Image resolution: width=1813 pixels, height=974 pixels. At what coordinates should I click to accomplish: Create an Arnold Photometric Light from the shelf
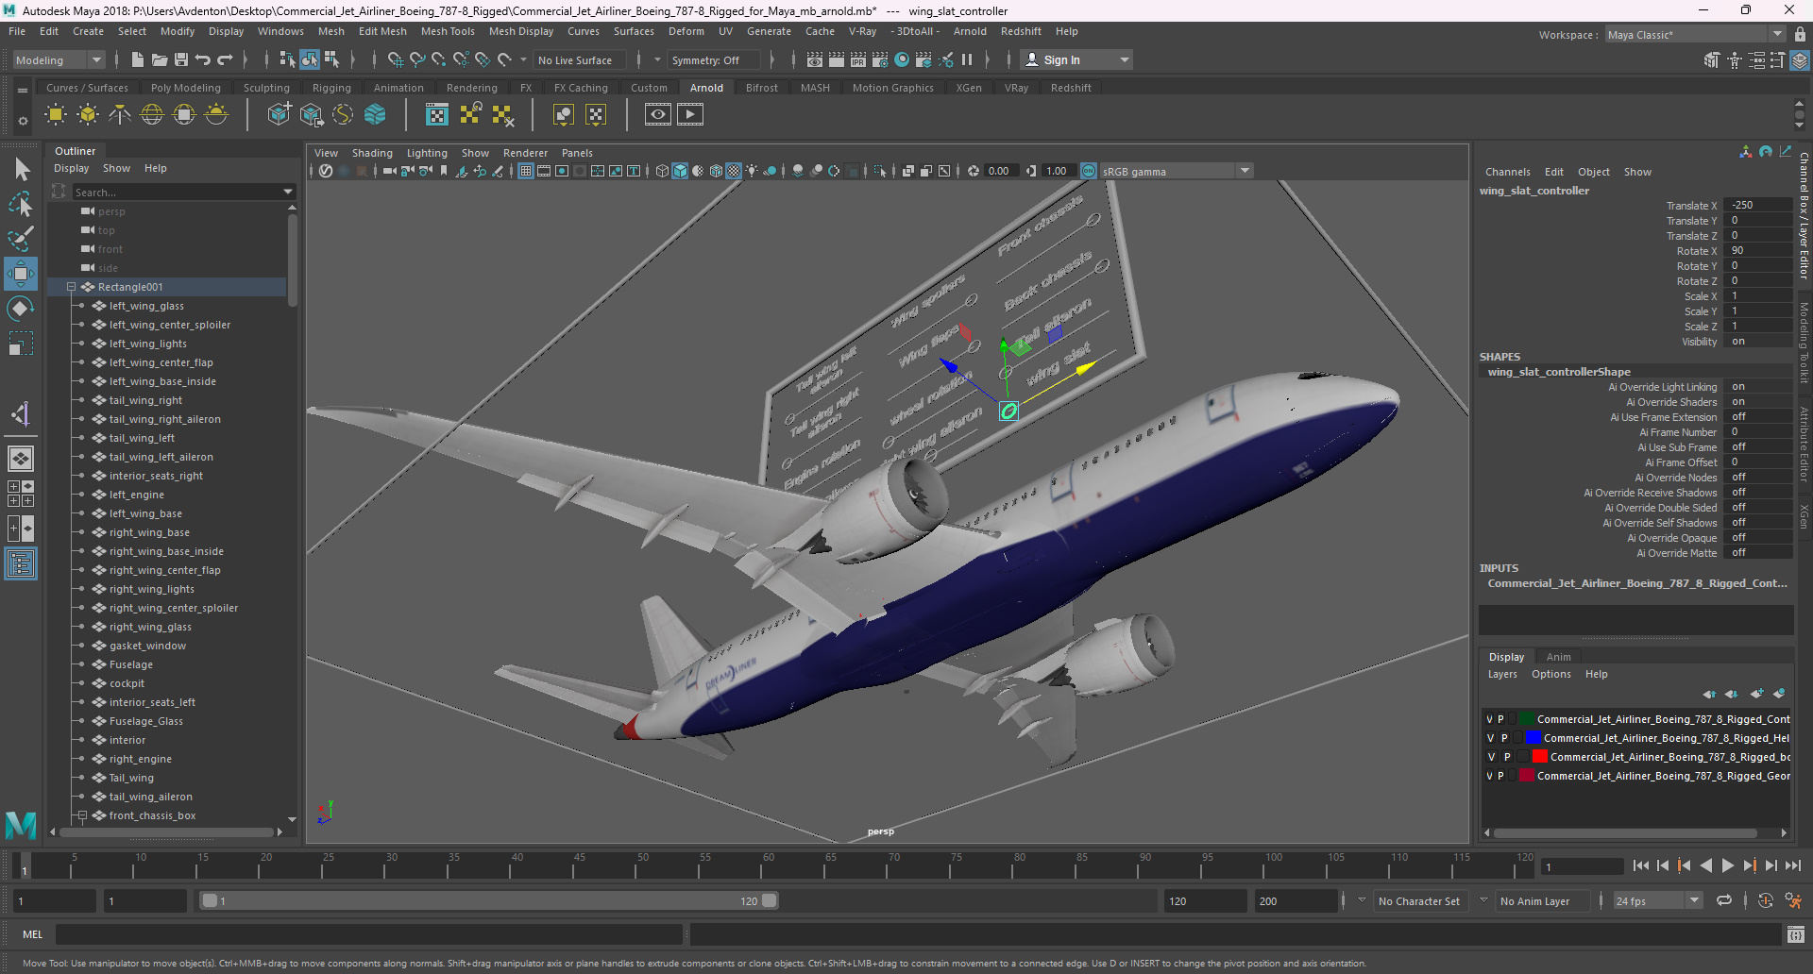120,115
